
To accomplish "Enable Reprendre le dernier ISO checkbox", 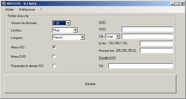I will click(54, 66).
